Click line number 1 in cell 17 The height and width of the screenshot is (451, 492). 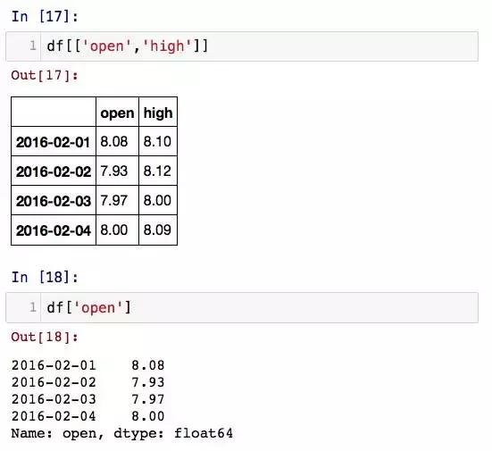pyautogui.click(x=33, y=46)
